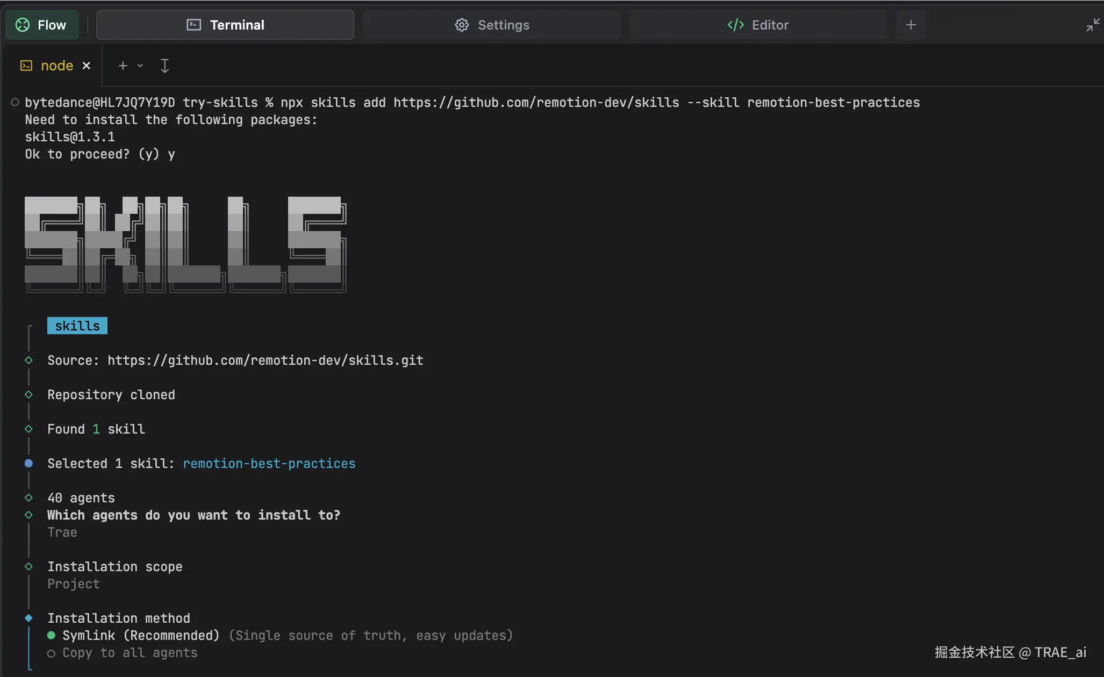Collapse the panel with shrink arrows icon
1104x677 pixels.
click(1093, 25)
